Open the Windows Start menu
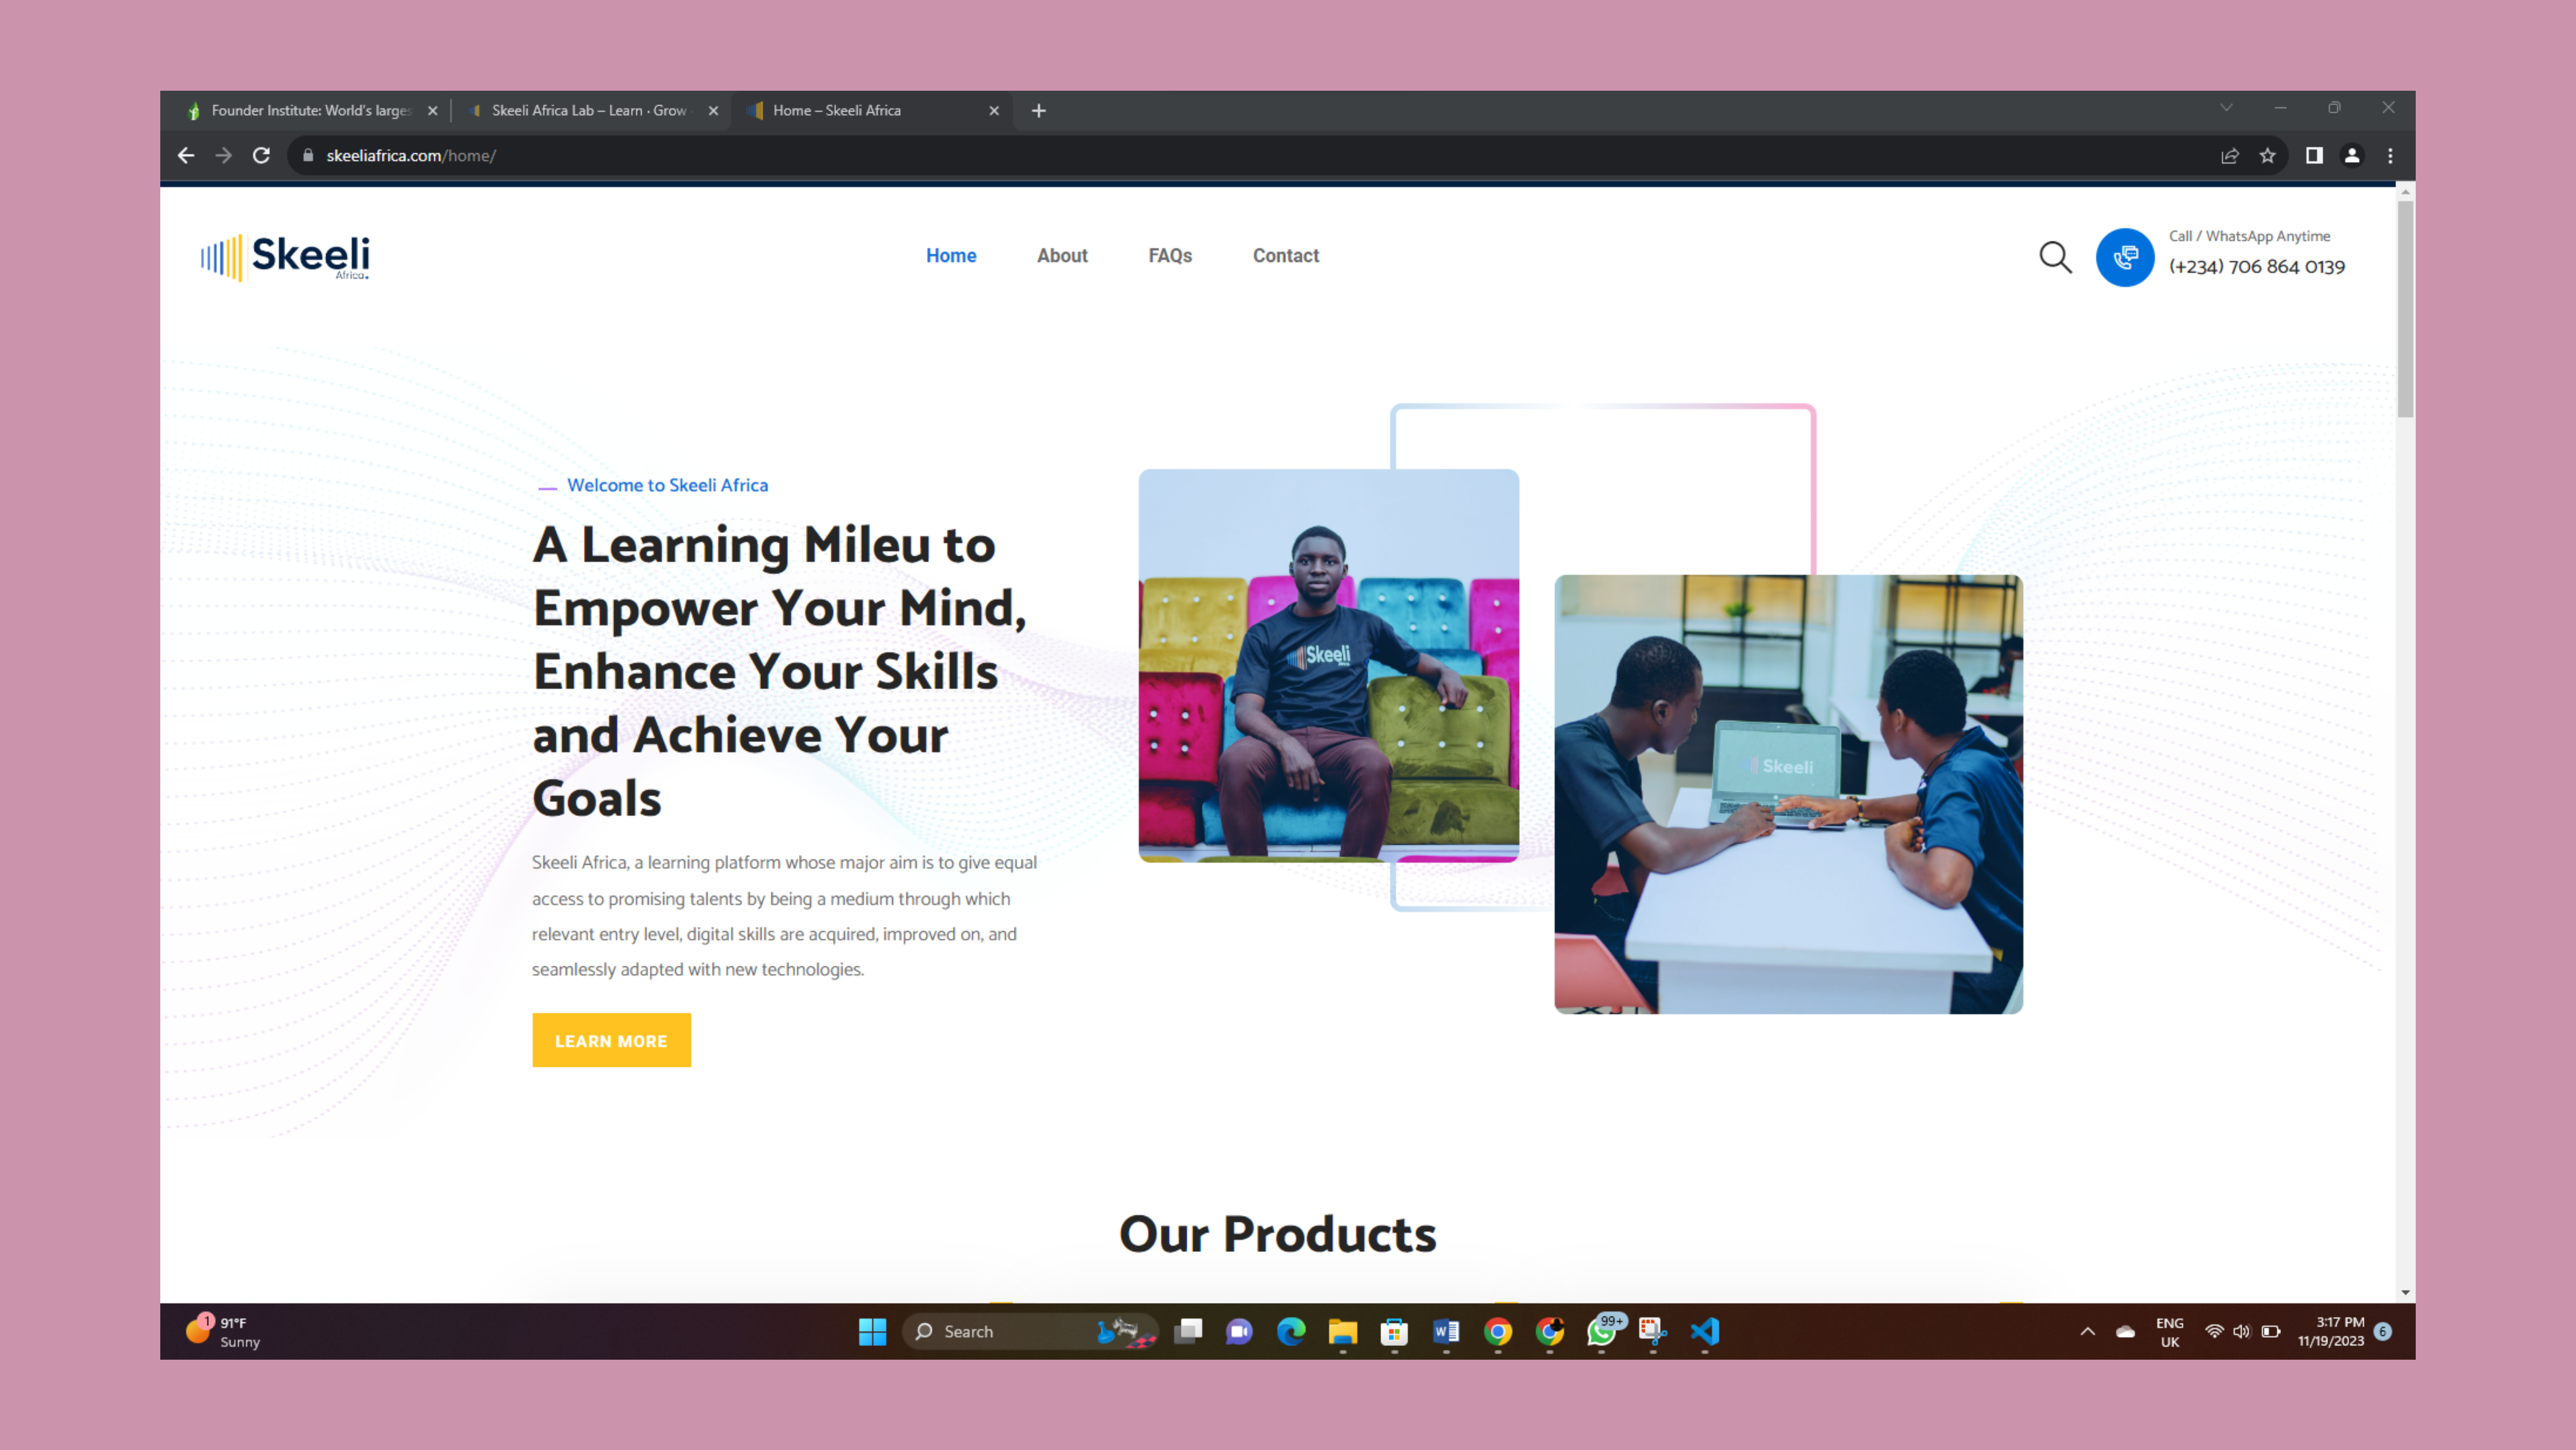 (872, 1331)
